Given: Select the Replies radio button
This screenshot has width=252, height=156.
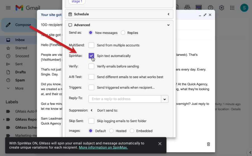Looking at the screenshot, I should 123,33.
